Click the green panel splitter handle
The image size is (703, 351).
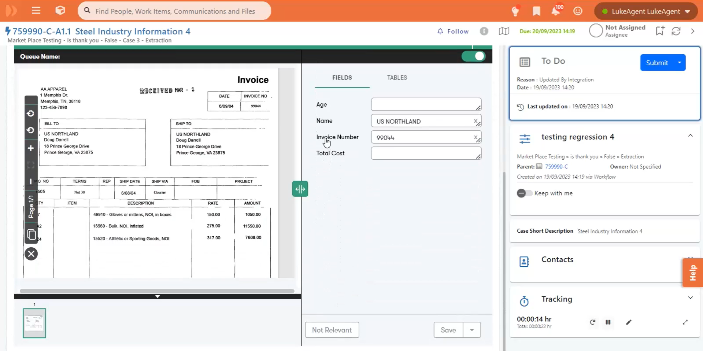pyautogui.click(x=300, y=189)
